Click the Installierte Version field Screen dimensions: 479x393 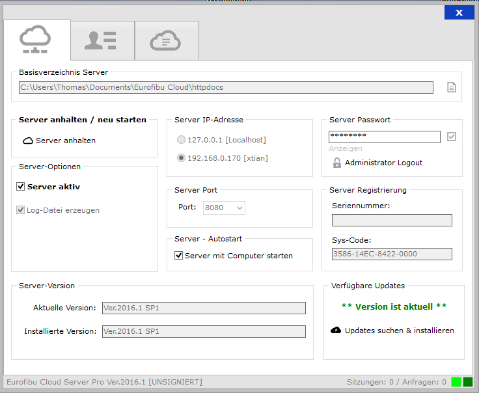point(204,331)
